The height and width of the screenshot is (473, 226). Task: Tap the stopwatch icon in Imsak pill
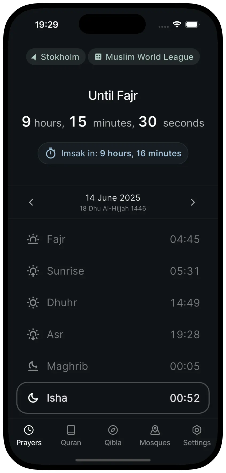click(x=51, y=153)
